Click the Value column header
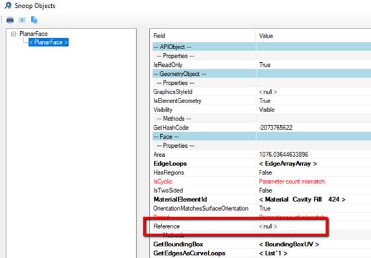Viewport: 371px width, 258px height. pos(266,36)
